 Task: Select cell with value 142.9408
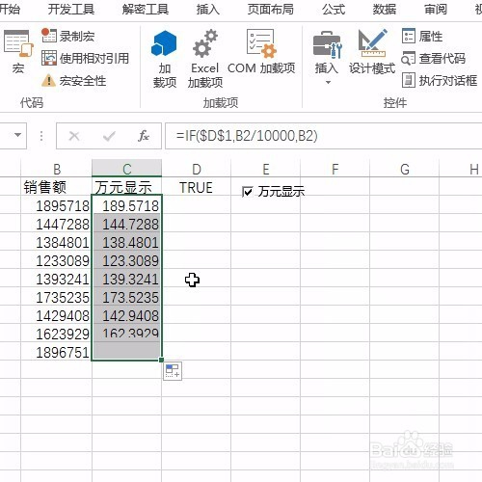click(126, 315)
